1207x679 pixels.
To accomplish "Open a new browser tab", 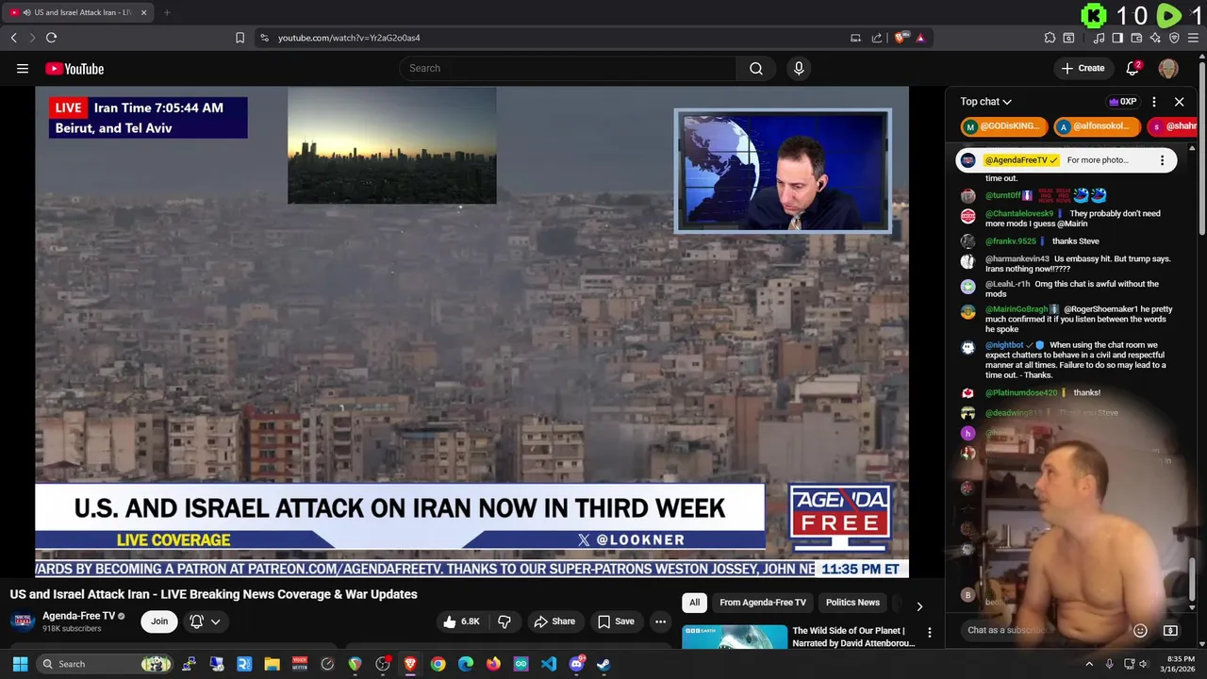I will point(167,12).
